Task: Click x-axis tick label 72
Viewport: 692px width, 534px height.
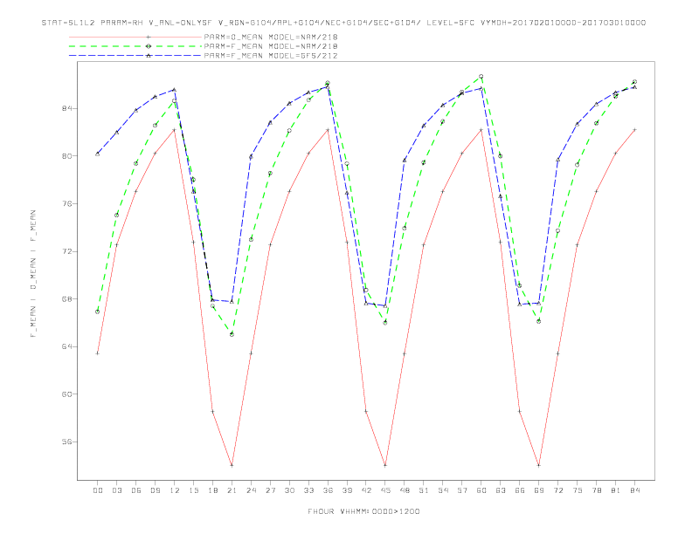Action: (x=557, y=490)
